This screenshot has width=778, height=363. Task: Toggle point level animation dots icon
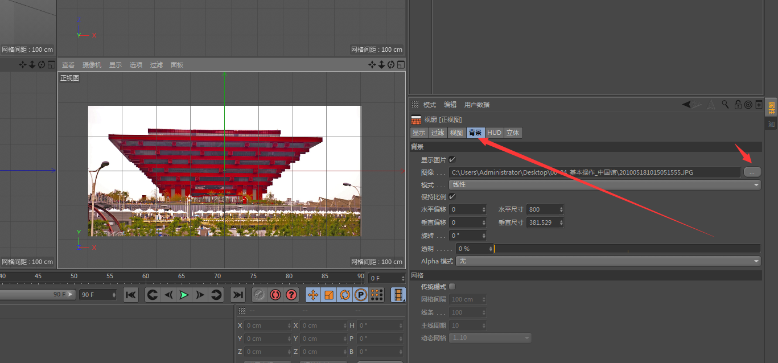tap(377, 295)
